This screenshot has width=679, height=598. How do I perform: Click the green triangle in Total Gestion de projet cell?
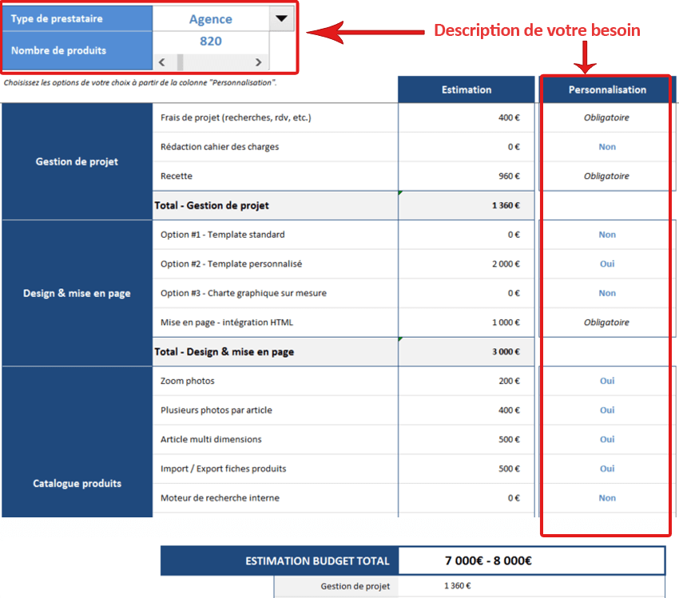pos(401,193)
